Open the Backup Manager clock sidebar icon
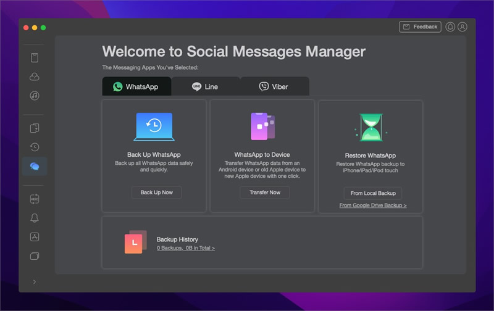 point(35,147)
